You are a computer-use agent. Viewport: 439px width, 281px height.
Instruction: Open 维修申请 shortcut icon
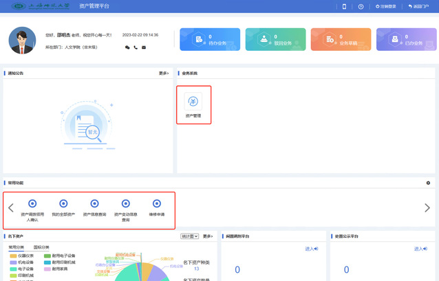157,204
